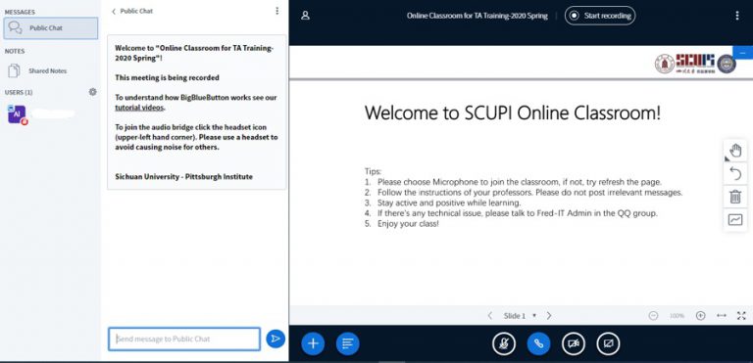Open the top-right options menu
753x363 pixels.
tap(737, 16)
